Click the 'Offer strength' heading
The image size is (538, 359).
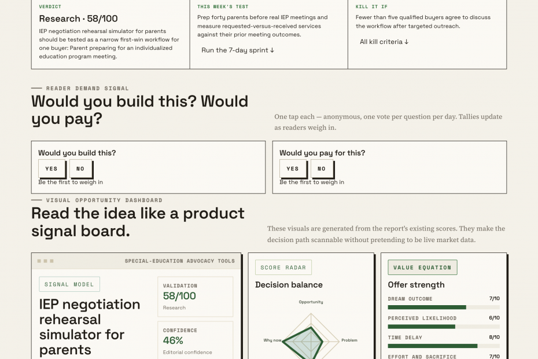pyautogui.click(x=416, y=285)
